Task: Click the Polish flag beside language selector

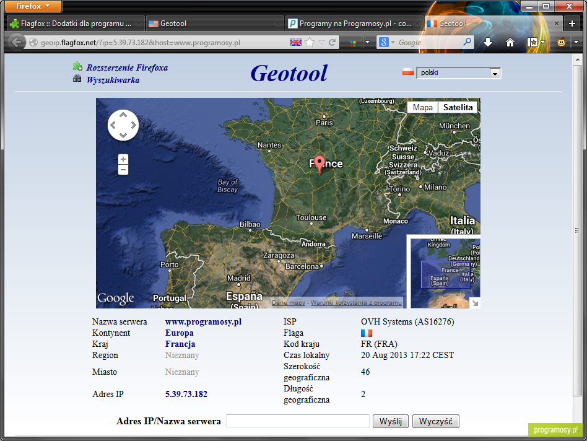Action: 408,72
